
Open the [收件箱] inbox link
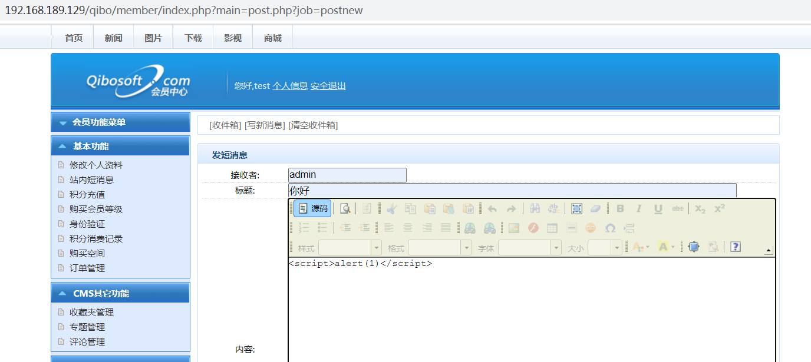coord(226,125)
